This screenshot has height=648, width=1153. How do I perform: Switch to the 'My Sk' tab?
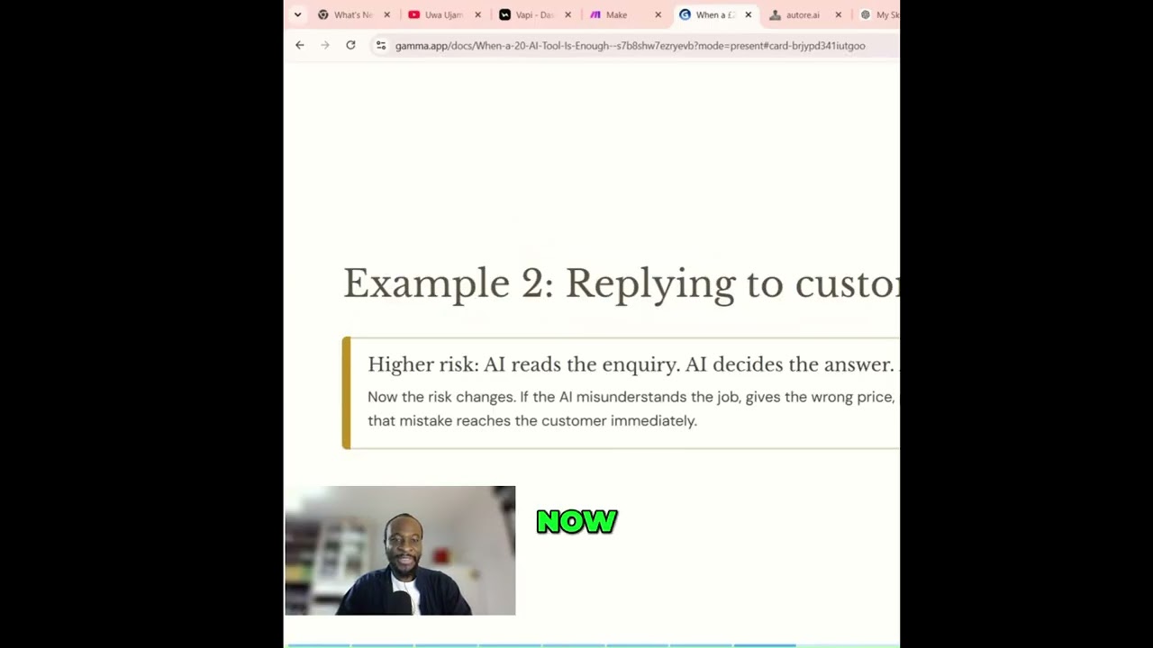coord(877,14)
